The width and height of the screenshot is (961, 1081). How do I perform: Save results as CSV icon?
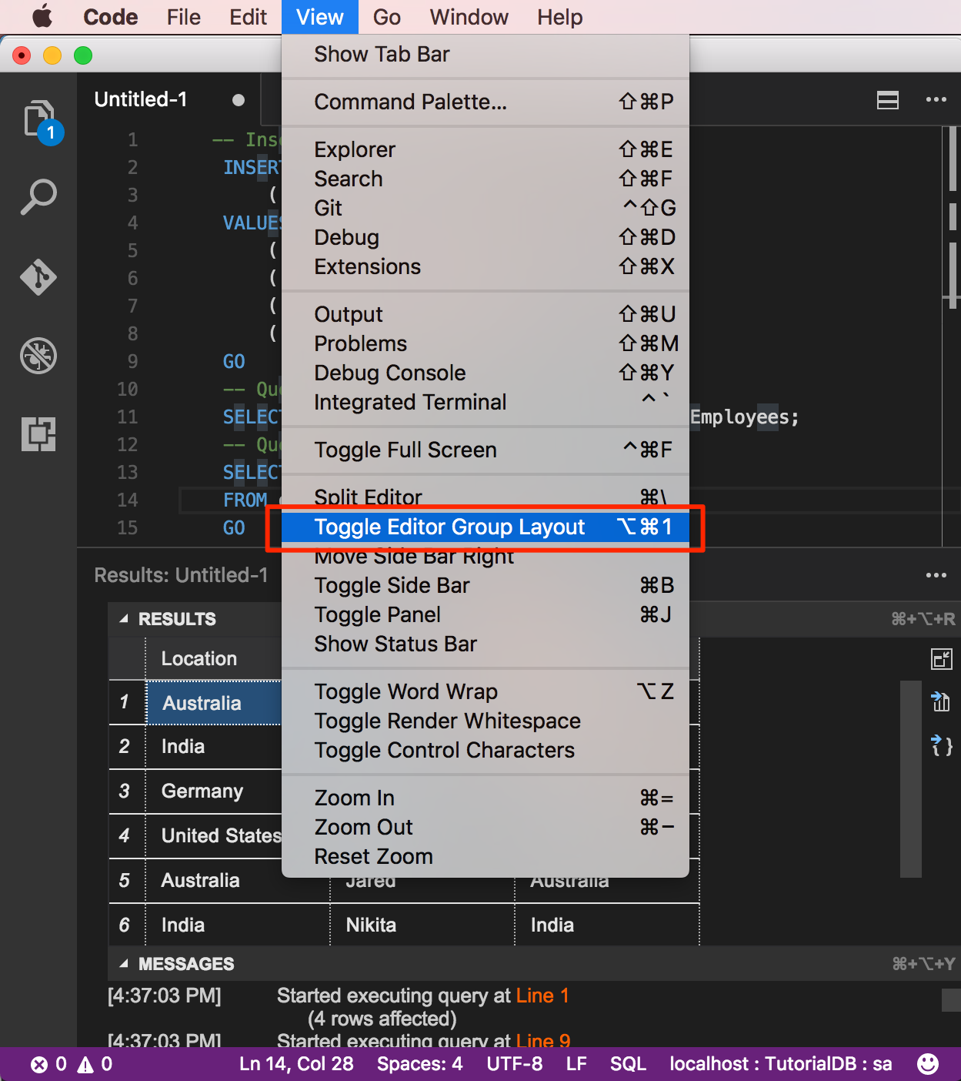click(941, 701)
